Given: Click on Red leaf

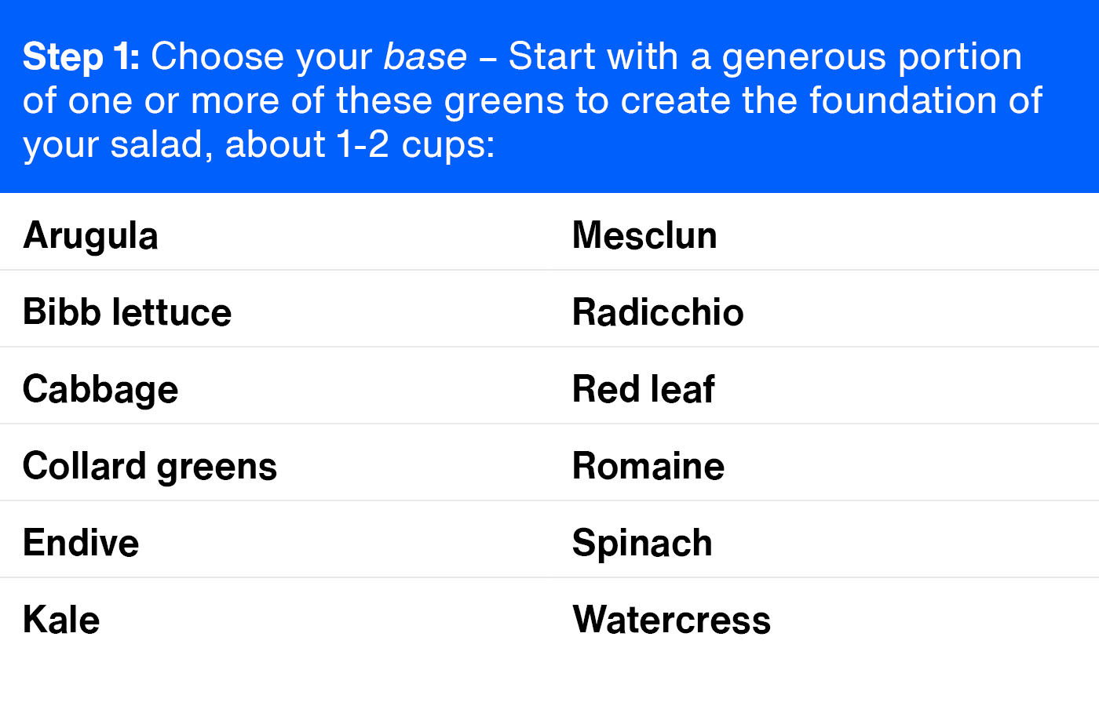Looking at the screenshot, I should (x=644, y=389).
